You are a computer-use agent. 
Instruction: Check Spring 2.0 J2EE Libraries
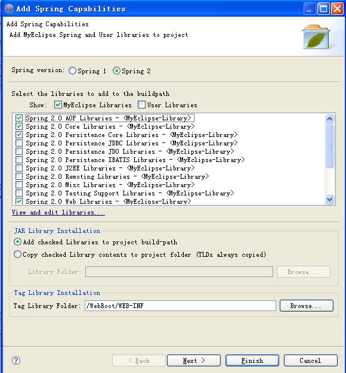tap(19, 168)
